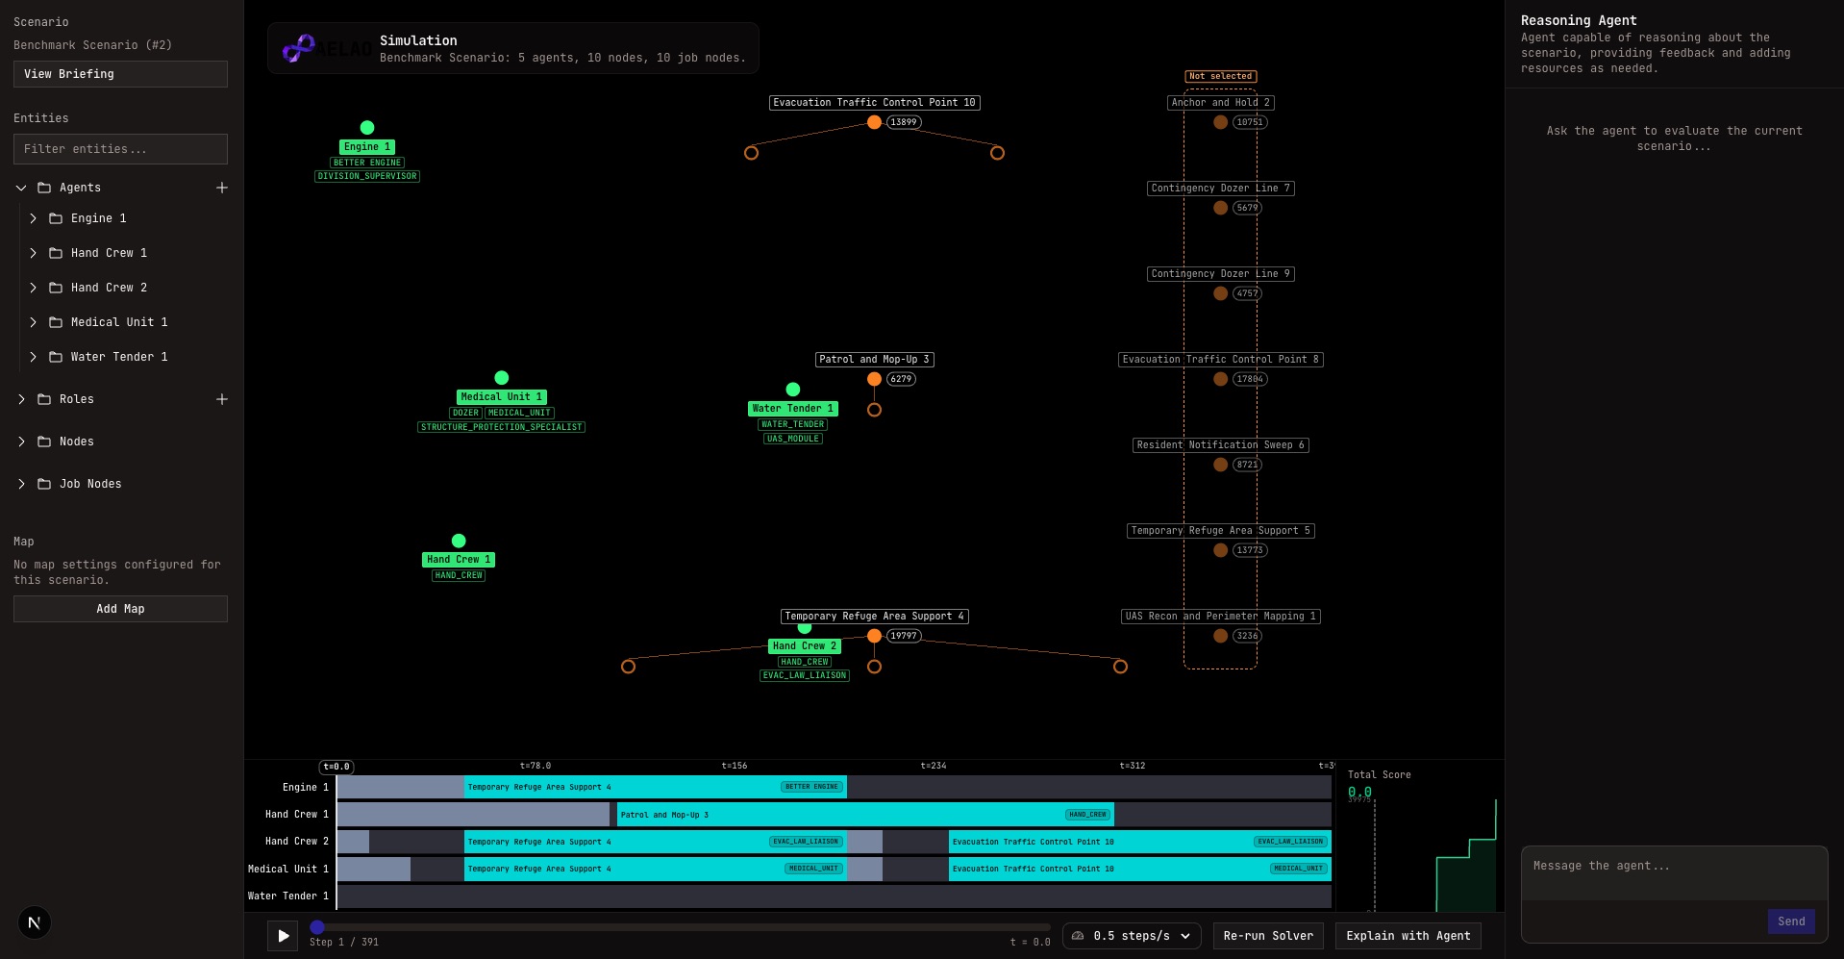1844x959 pixels.
Task: Click the DIVISION_SUPERVISOR role tag
Action: (367, 176)
